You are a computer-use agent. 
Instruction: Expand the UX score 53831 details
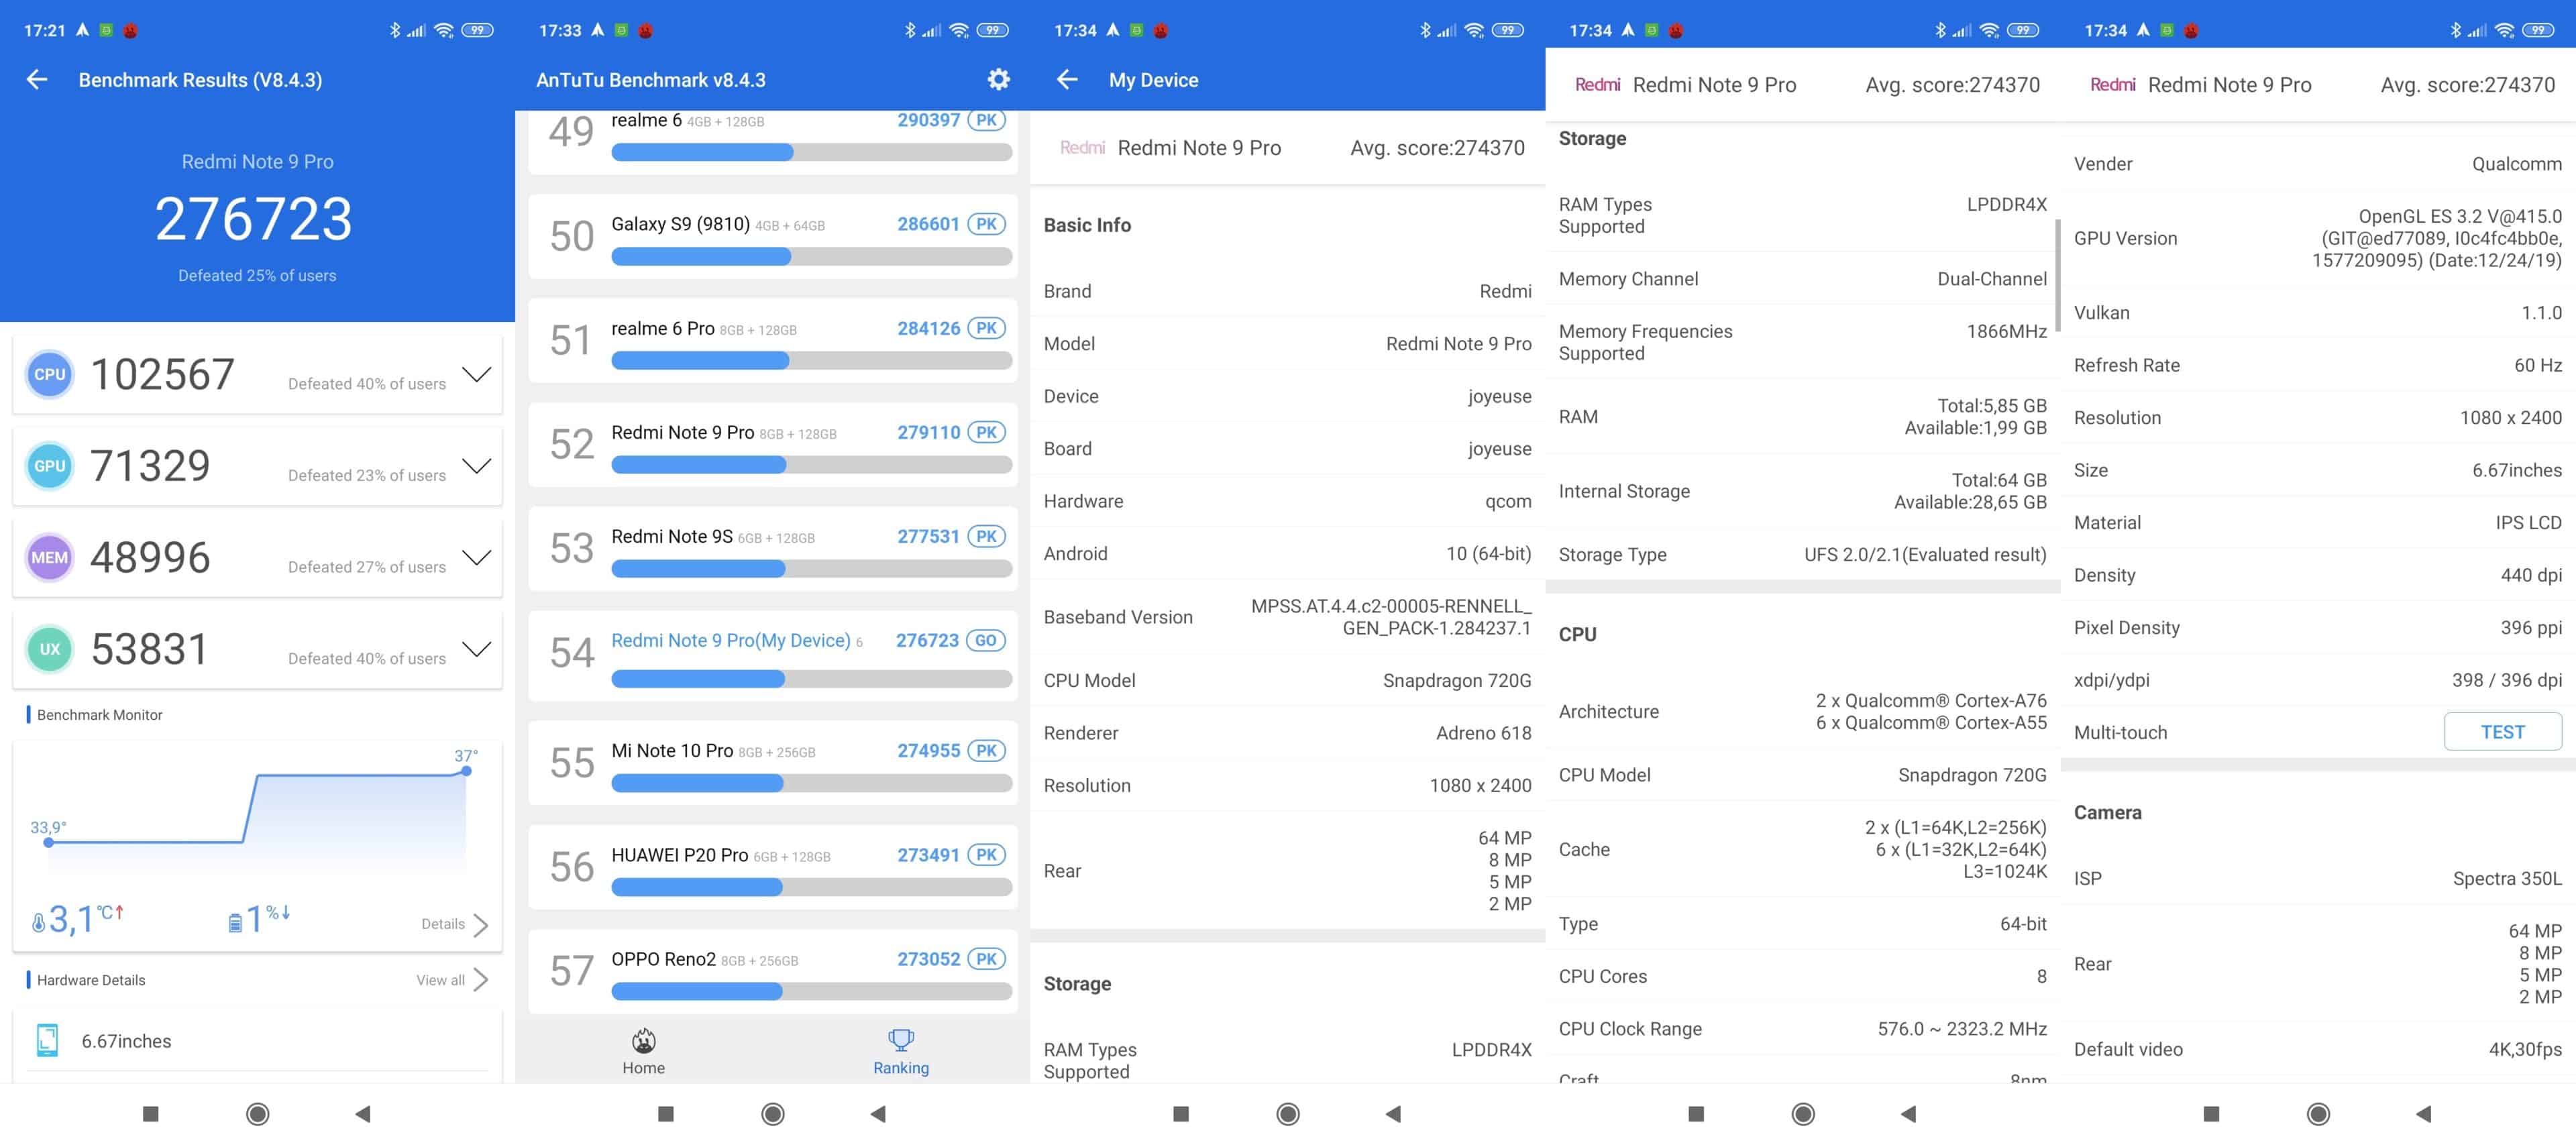pos(477,649)
